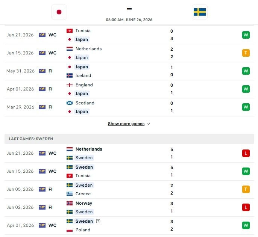
Task: Click the Japan flag icon in header
Action: point(59,12)
